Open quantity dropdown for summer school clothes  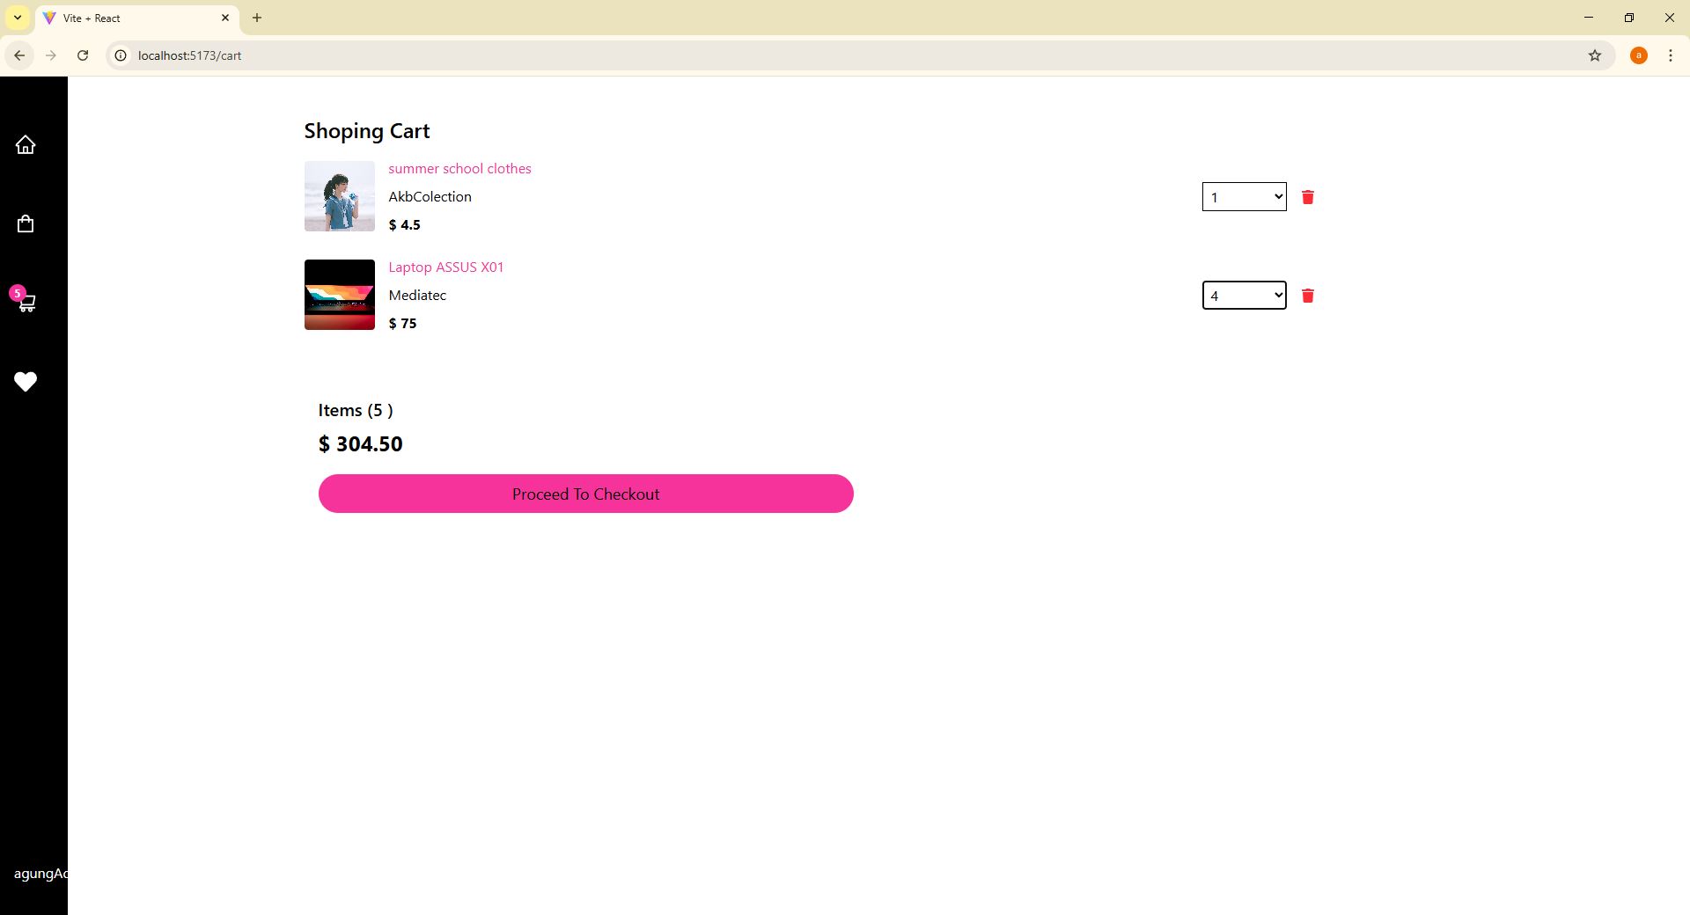[1243, 197]
